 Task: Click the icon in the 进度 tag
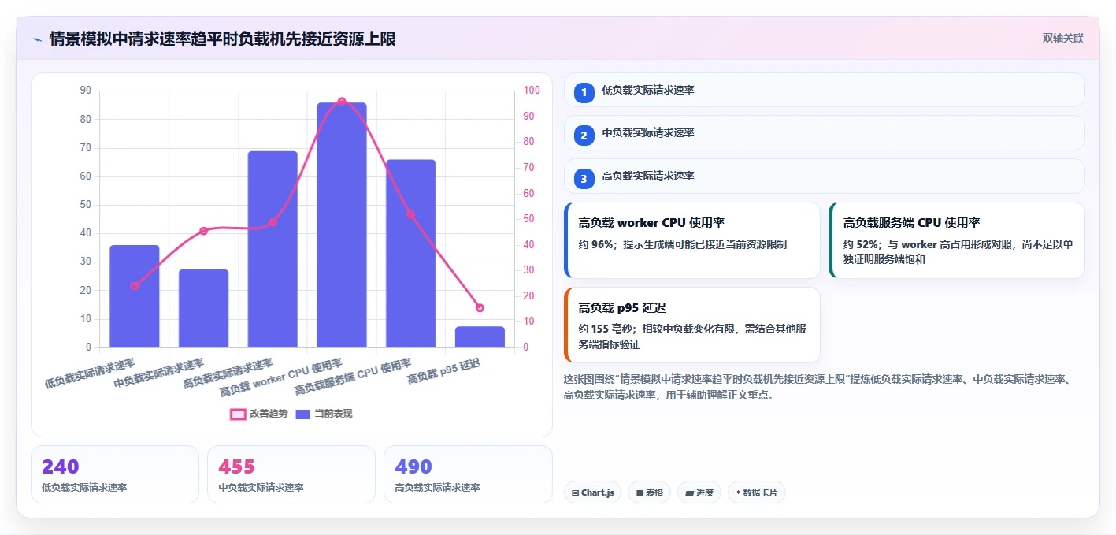(x=689, y=493)
